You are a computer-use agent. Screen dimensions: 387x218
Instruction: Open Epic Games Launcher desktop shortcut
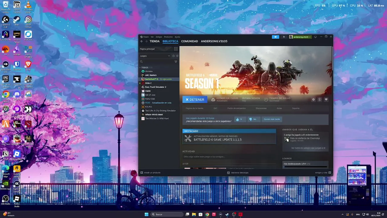pos(5,81)
